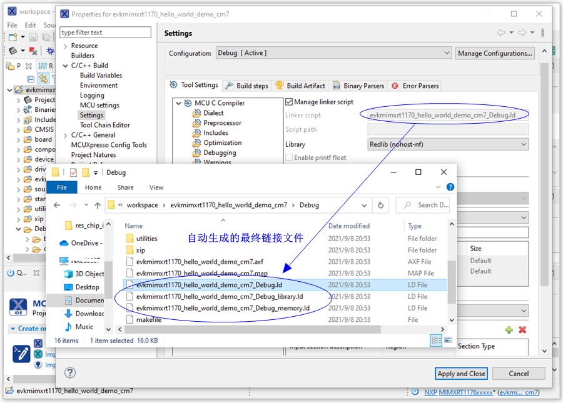Select Tool Chain Editor in properties tree
563x403 pixels.
click(105, 125)
